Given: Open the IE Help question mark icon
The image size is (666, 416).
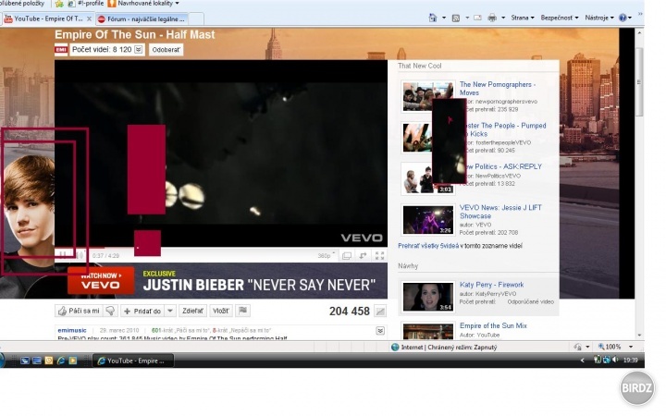Looking at the screenshot, I should [623, 18].
